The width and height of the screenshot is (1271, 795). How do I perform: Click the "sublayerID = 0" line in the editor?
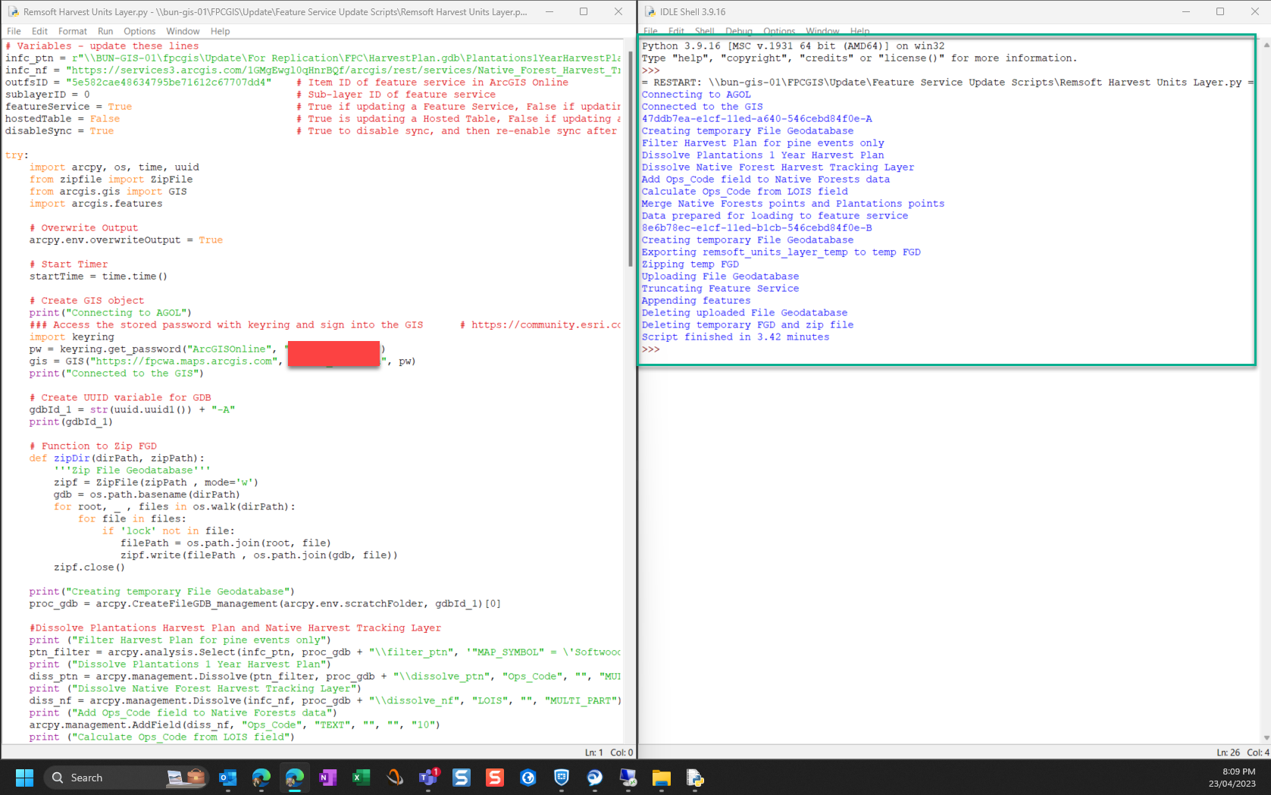(x=48, y=95)
